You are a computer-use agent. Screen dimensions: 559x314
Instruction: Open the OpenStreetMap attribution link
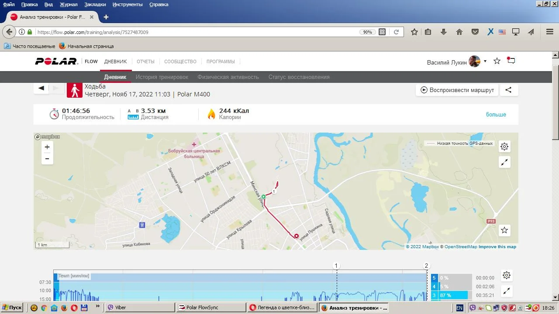(461, 247)
